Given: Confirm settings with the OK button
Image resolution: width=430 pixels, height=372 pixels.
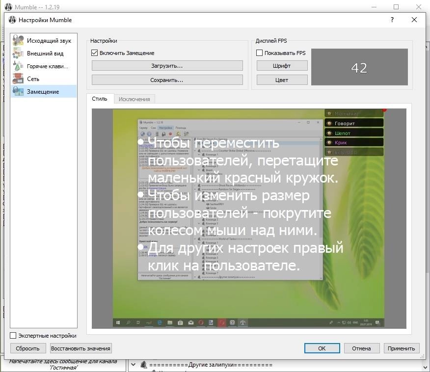Looking at the screenshot, I should click(322, 348).
